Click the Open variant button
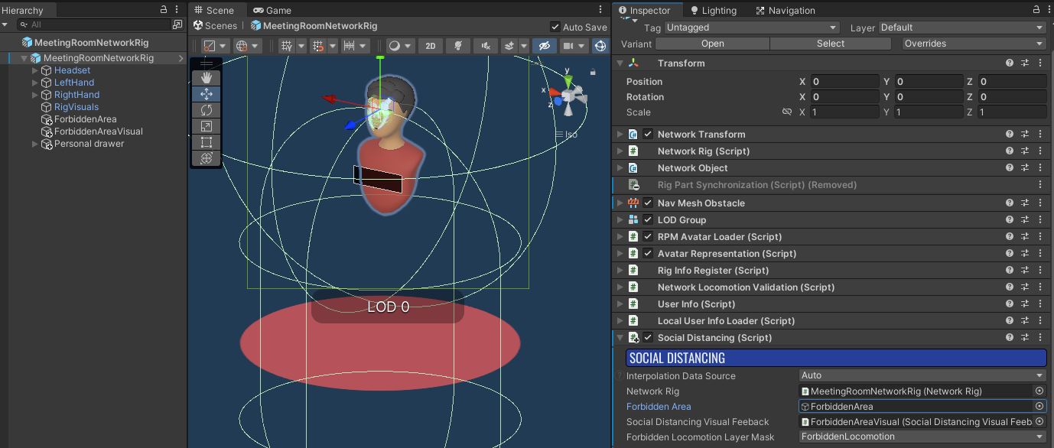The image size is (1054, 448). click(x=712, y=44)
